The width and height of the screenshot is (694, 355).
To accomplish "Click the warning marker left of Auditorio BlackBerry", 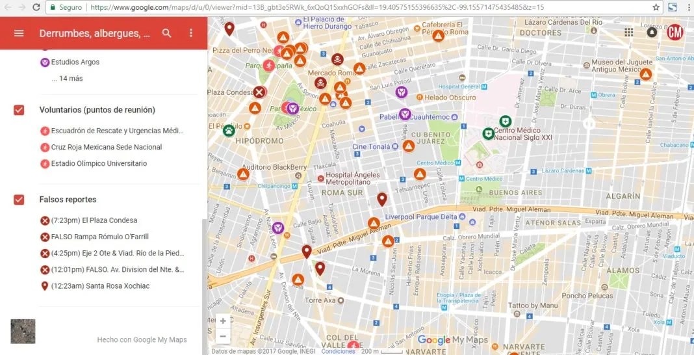I will [x=243, y=174].
